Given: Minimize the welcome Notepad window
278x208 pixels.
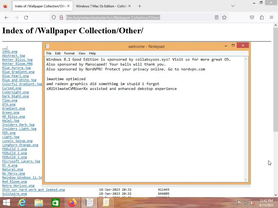Looking at the screenshot, I should pos(226,45).
